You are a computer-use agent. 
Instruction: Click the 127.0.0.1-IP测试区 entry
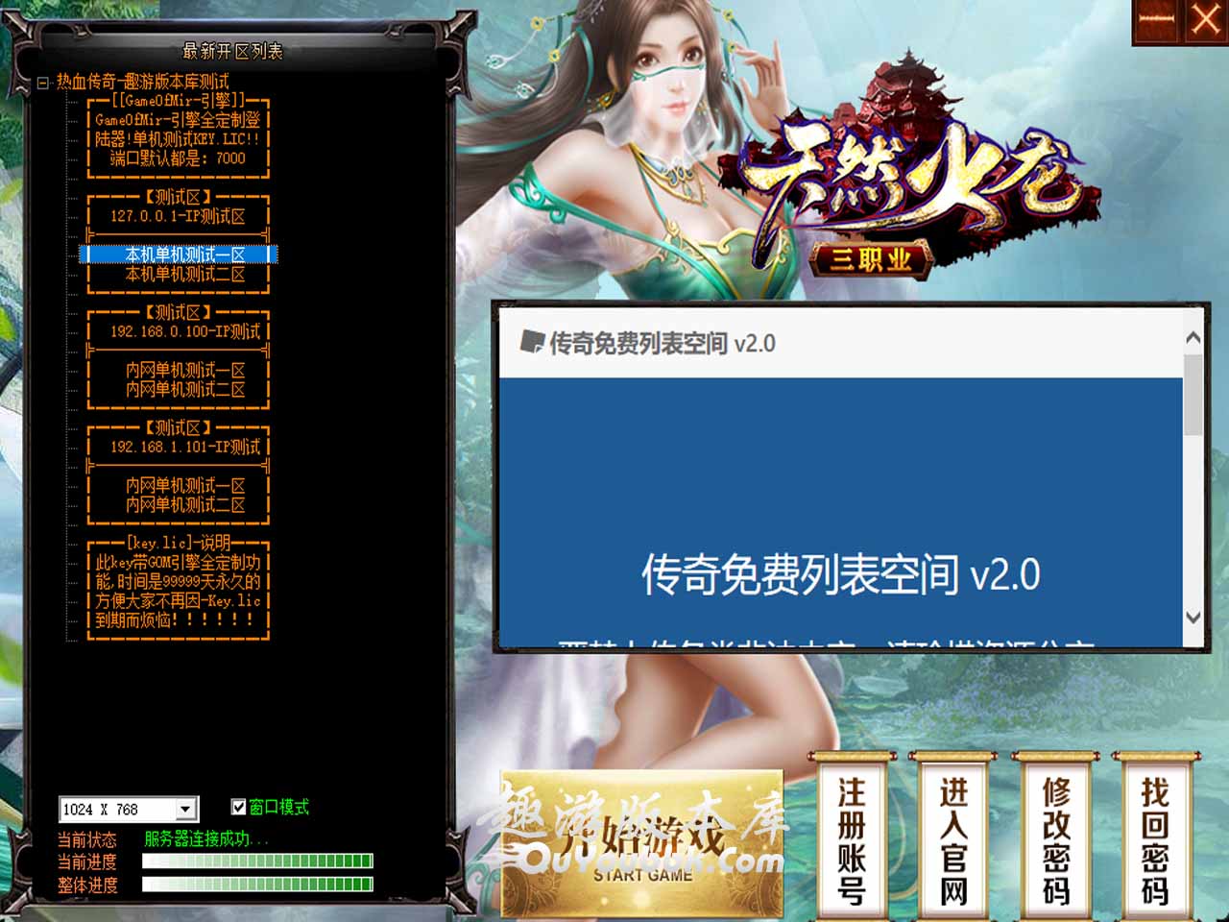pos(178,216)
